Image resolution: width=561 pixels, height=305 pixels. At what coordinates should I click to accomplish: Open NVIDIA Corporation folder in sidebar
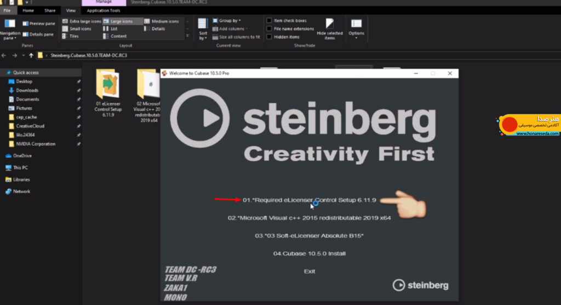(x=36, y=144)
